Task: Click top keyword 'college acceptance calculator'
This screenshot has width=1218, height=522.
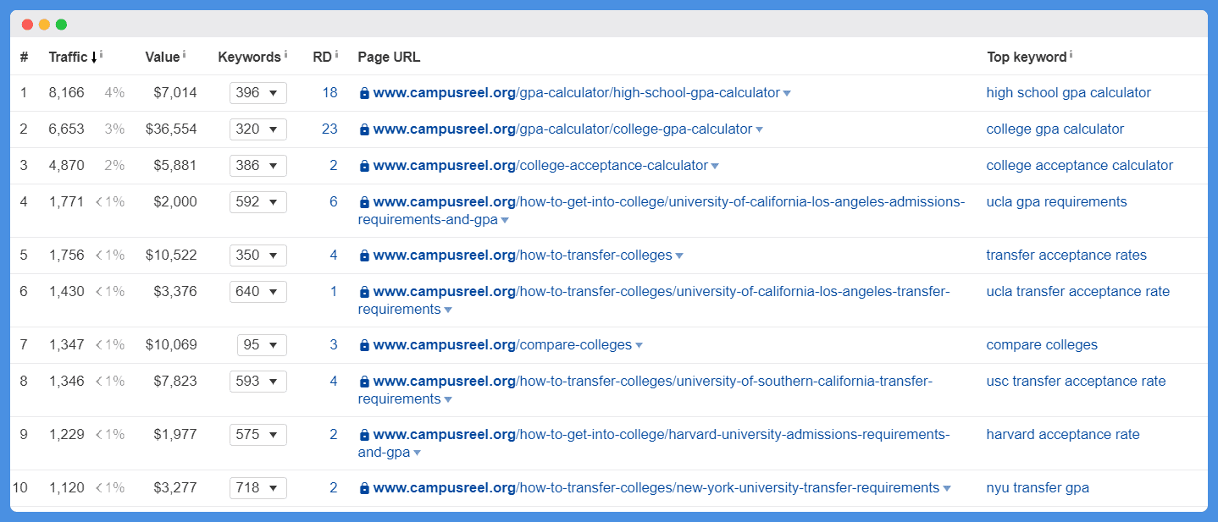Action: 1080,166
